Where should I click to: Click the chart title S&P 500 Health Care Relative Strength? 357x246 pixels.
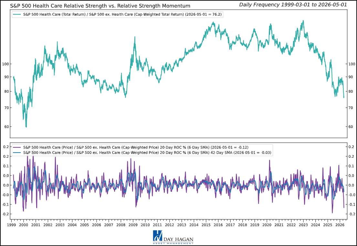(x=100, y=6)
